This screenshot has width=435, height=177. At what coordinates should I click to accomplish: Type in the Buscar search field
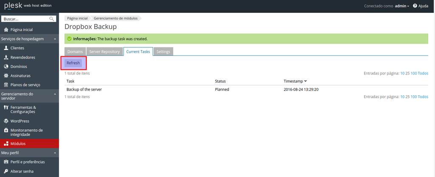coord(25,19)
